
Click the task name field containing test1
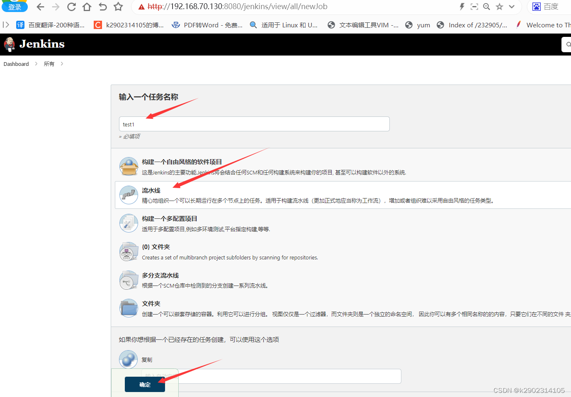point(254,124)
